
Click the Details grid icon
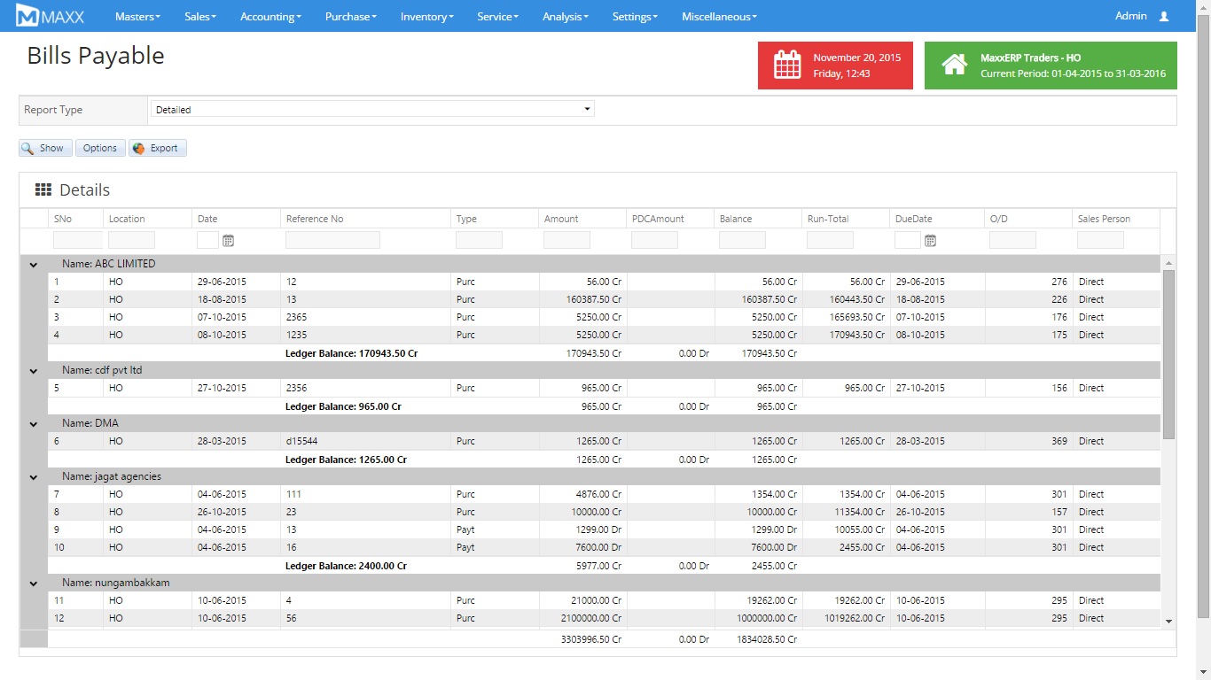[43, 189]
